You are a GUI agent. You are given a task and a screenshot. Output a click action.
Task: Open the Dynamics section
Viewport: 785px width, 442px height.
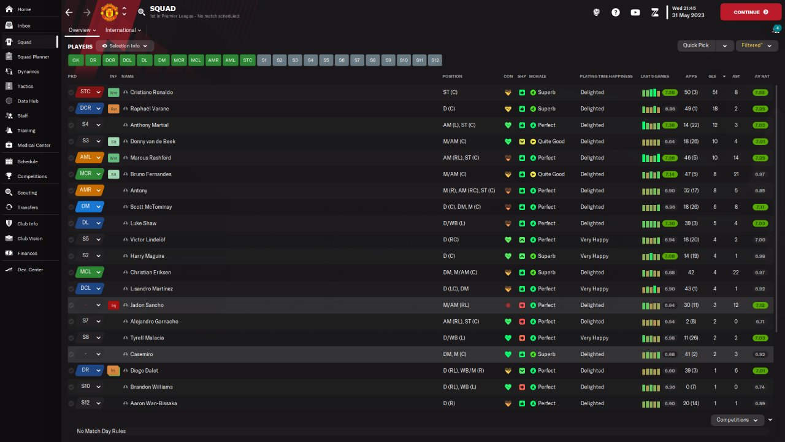28,72
